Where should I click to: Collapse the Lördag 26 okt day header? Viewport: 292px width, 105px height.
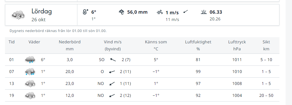tap(142, 15)
